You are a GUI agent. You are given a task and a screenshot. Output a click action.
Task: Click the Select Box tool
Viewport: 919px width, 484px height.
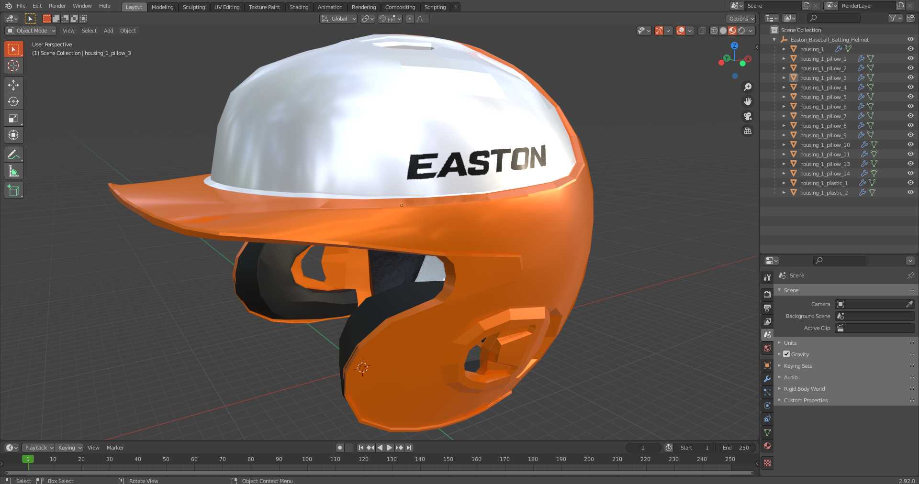pyautogui.click(x=13, y=49)
